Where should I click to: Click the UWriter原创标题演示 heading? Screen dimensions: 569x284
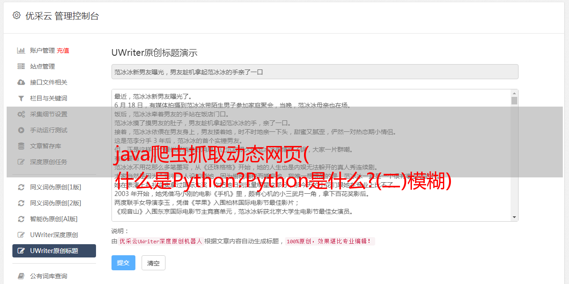coord(154,53)
